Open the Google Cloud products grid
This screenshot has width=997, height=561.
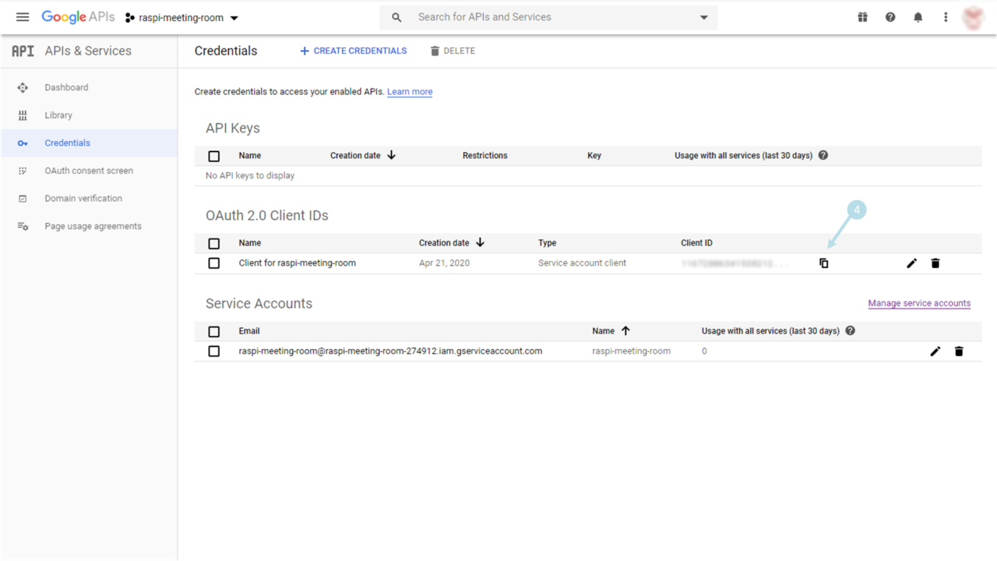[x=862, y=16]
